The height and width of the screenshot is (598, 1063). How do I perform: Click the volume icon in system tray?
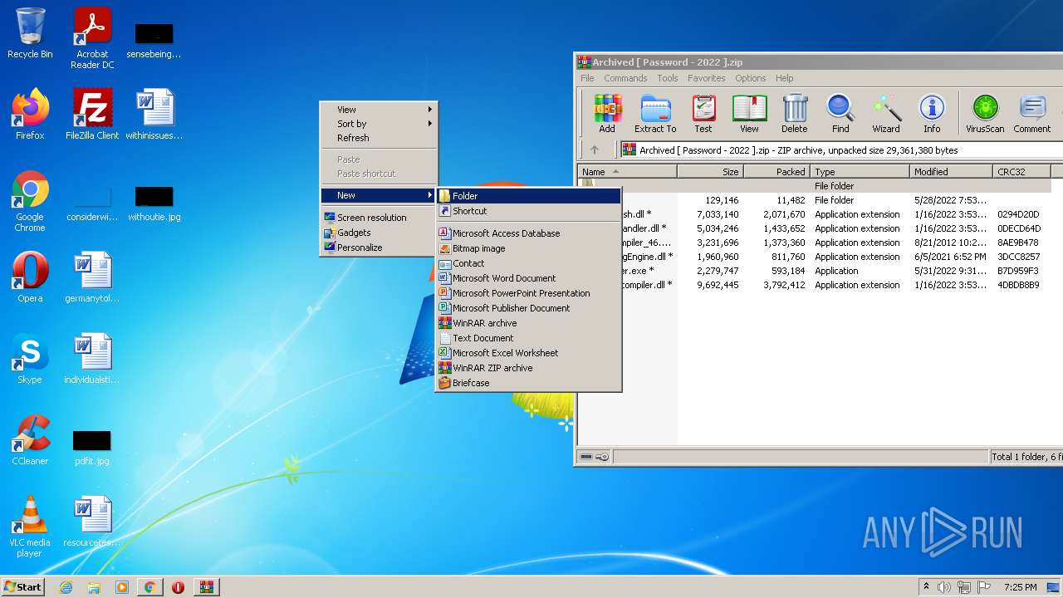pyautogui.click(x=944, y=587)
